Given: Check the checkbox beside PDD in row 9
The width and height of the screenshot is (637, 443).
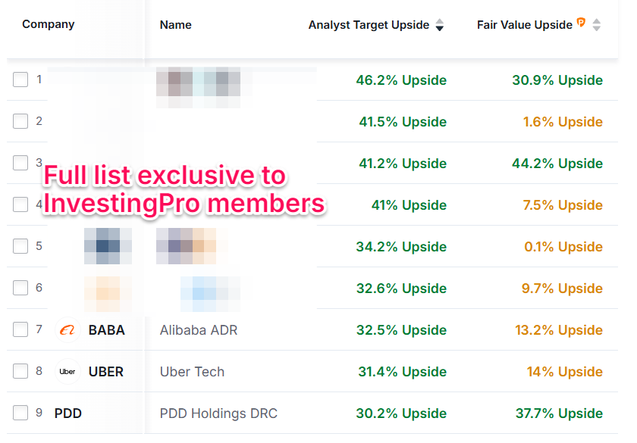Looking at the screenshot, I should tap(20, 412).
